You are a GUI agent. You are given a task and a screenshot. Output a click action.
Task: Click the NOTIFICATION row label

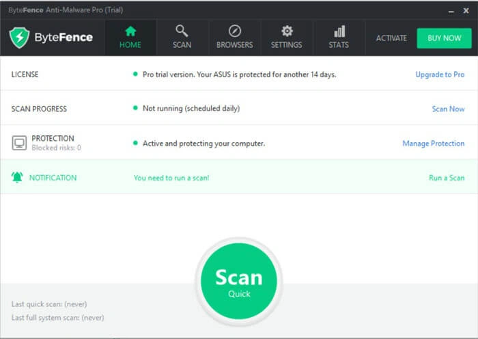(x=53, y=178)
